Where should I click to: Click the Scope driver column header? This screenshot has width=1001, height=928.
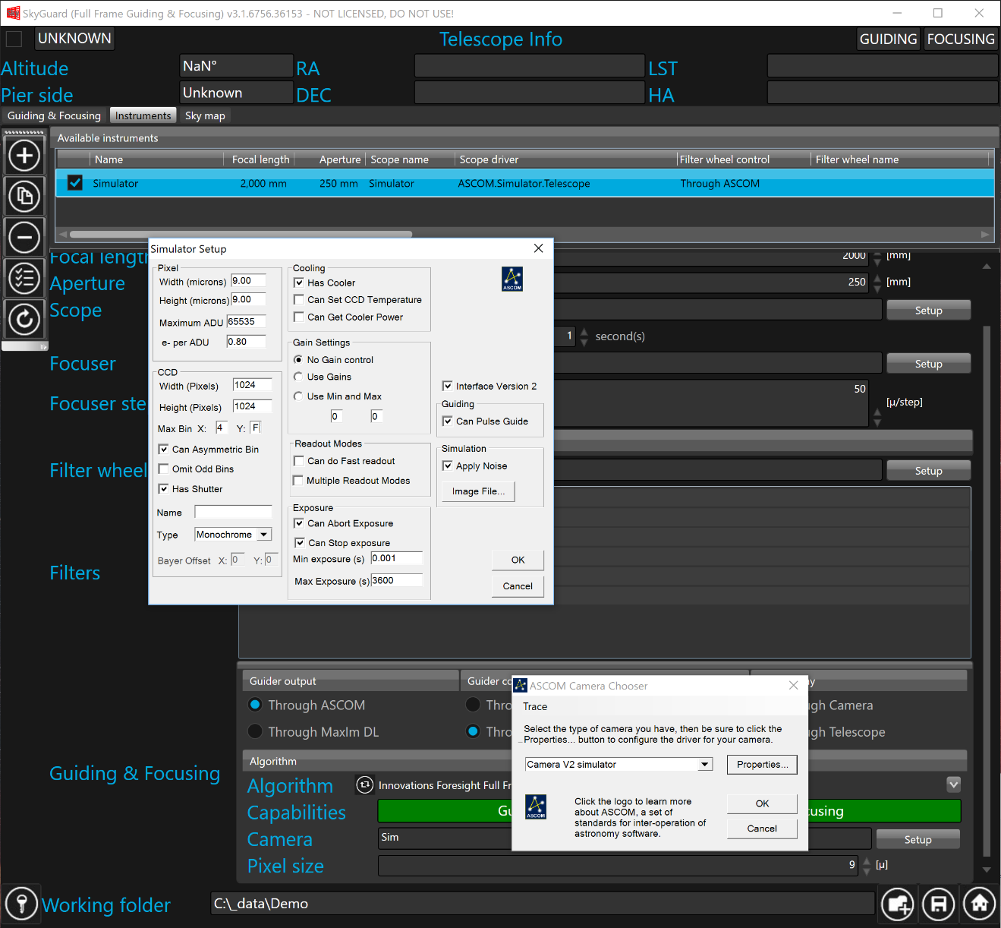pos(565,159)
